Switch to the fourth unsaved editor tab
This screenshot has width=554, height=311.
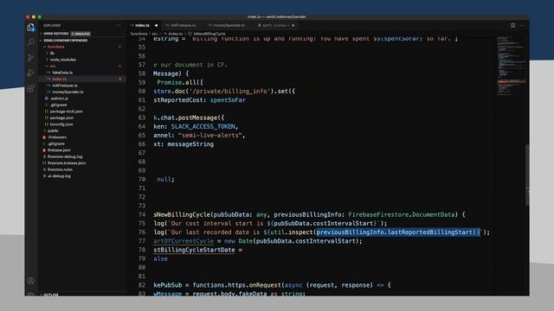pyautogui.click(x=276, y=25)
